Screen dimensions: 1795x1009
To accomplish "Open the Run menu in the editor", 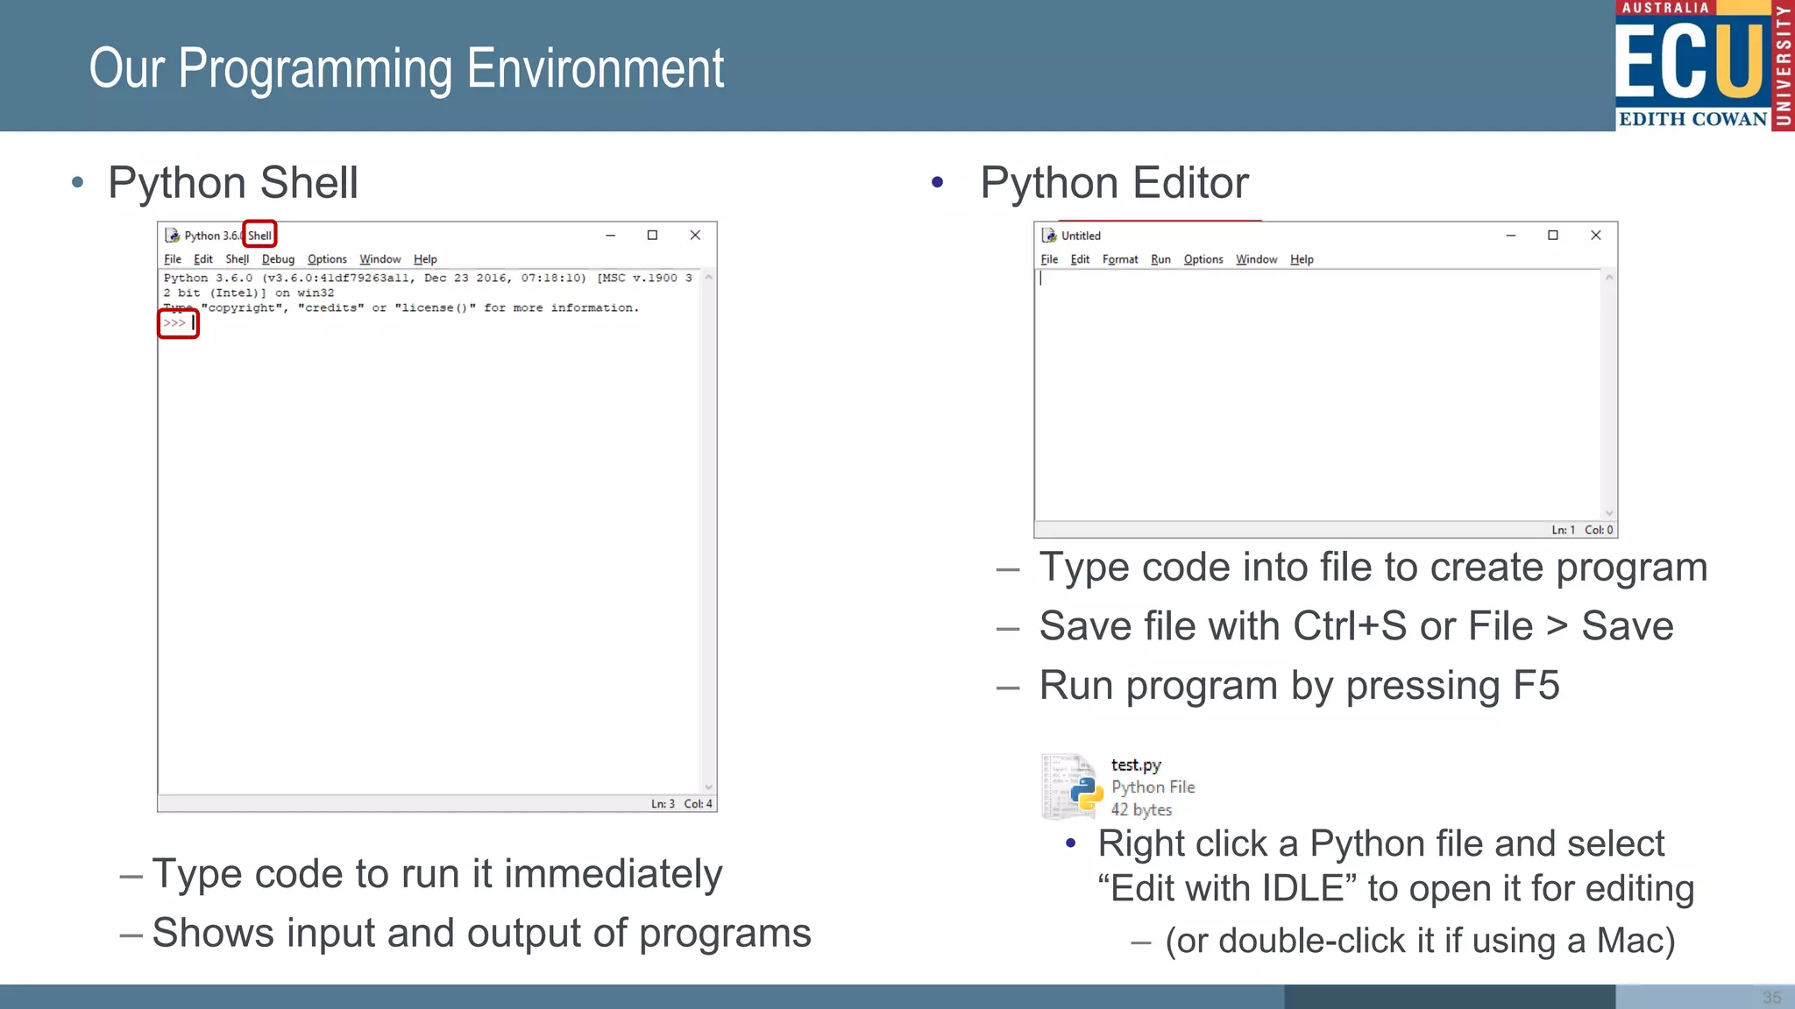I will point(1160,259).
